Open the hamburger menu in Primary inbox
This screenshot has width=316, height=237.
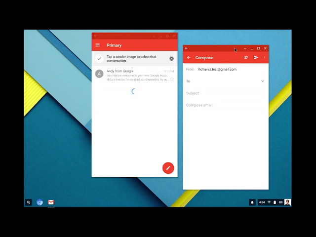98,45
